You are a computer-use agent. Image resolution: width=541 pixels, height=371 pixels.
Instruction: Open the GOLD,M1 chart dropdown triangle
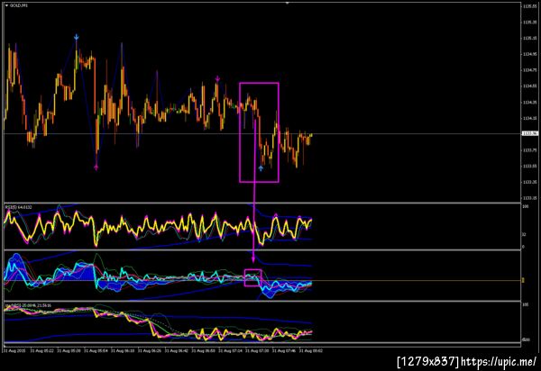(6, 5)
